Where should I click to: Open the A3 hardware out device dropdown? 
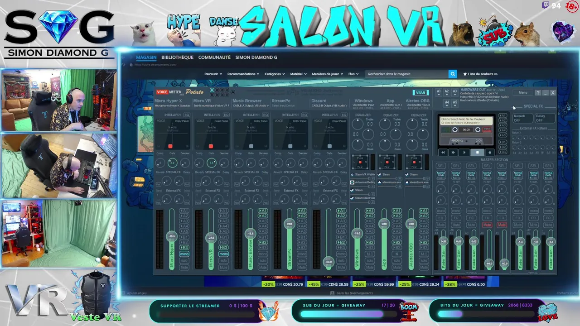point(455,91)
